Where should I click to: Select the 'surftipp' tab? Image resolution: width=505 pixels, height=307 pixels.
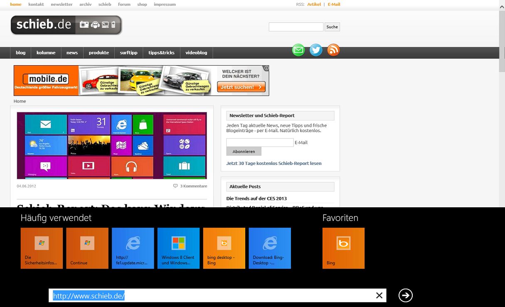coord(129,53)
